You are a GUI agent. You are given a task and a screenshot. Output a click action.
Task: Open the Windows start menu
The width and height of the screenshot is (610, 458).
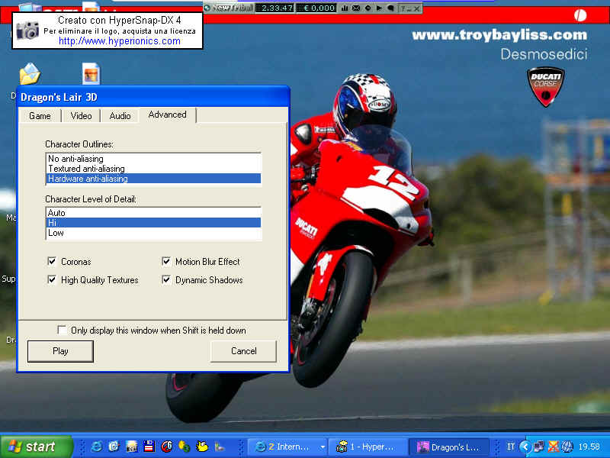tap(36, 447)
